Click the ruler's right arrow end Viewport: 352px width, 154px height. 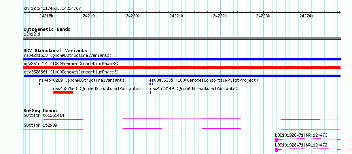[x=339, y=13]
